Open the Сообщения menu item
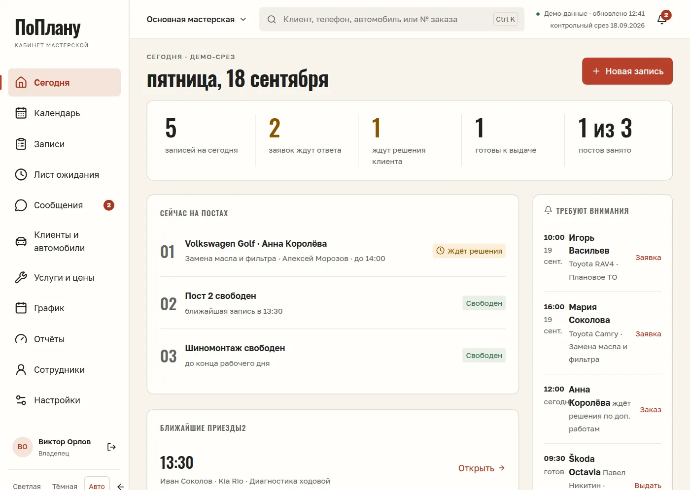Image resolution: width=690 pixels, height=490 pixels. (65, 205)
